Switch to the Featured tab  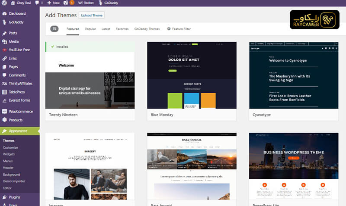pyautogui.click(x=73, y=29)
